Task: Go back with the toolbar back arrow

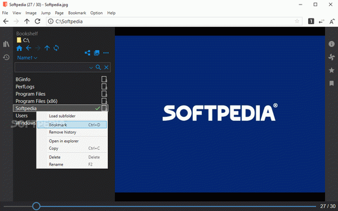Action: click(x=6, y=21)
